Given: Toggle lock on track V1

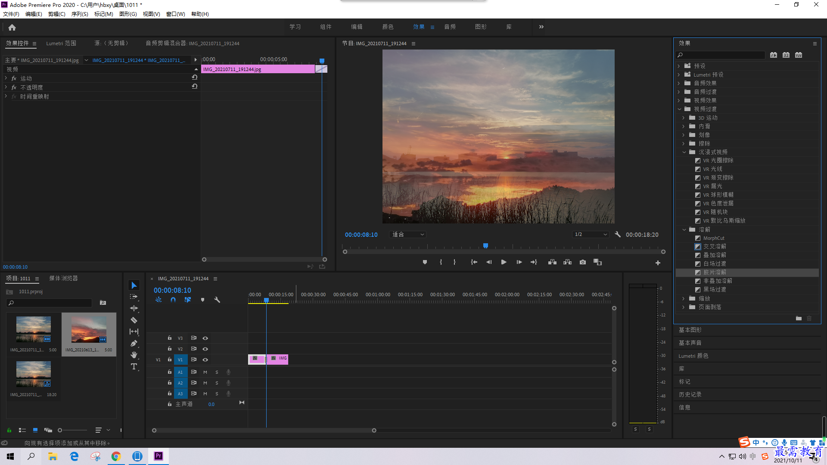Looking at the screenshot, I should click(x=170, y=360).
